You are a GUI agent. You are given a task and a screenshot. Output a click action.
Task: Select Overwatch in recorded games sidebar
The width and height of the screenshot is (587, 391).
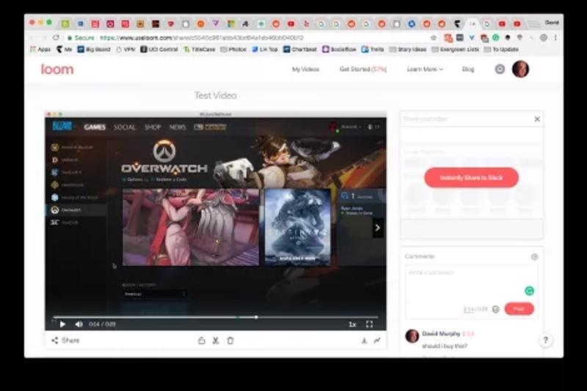click(76, 210)
